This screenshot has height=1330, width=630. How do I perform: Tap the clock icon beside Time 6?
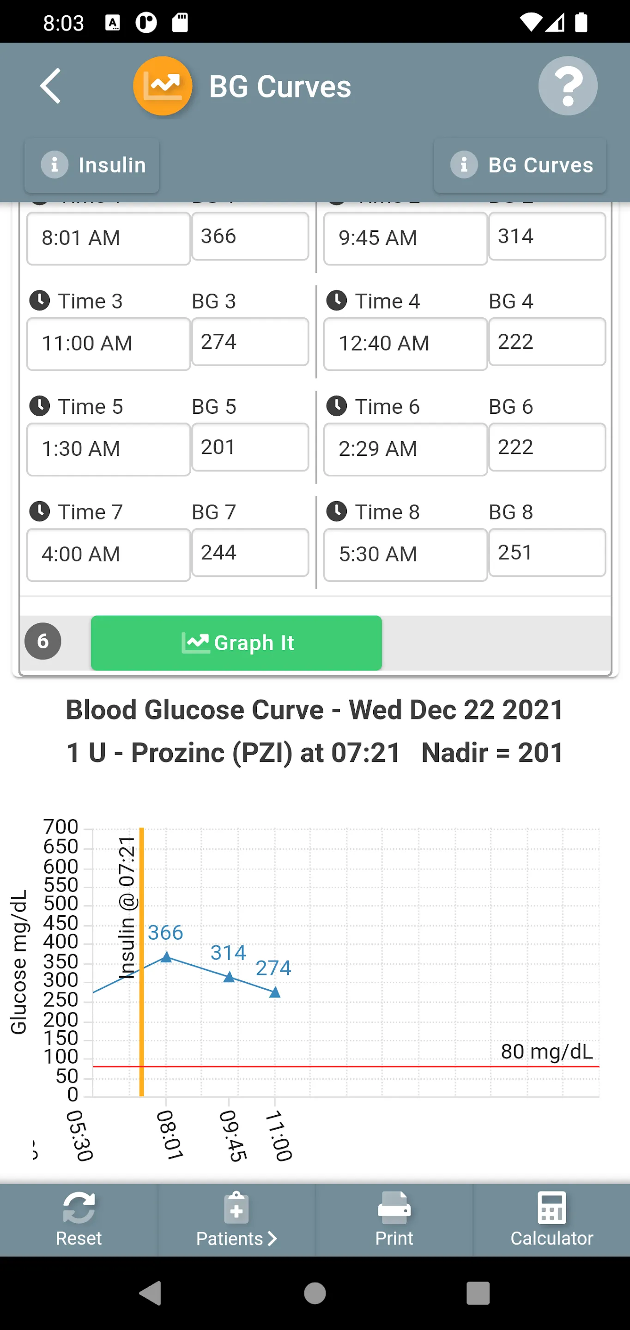337,406
